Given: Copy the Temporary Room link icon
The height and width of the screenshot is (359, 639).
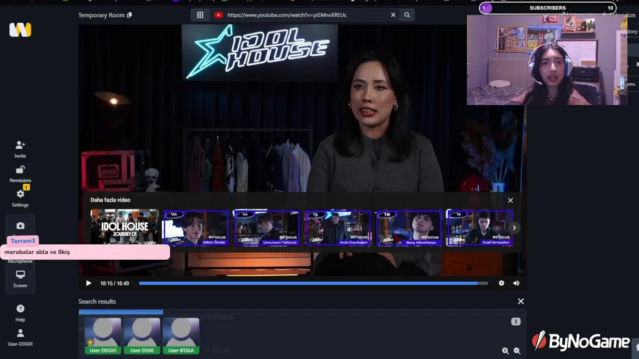Looking at the screenshot, I should [x=129, y=15].
